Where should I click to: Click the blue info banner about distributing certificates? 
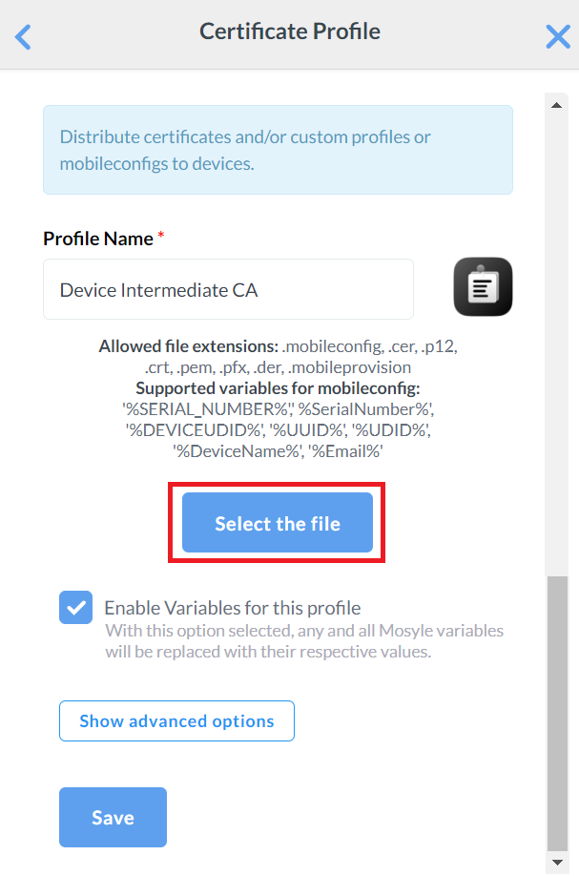pos(278,150)
